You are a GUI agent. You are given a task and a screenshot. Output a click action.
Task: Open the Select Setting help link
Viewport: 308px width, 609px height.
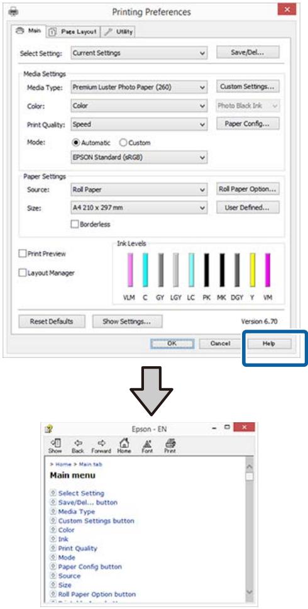tap(81, 493)
